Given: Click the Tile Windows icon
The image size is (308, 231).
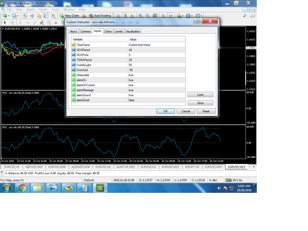Looking at the screenshot, I should (155, 16).
